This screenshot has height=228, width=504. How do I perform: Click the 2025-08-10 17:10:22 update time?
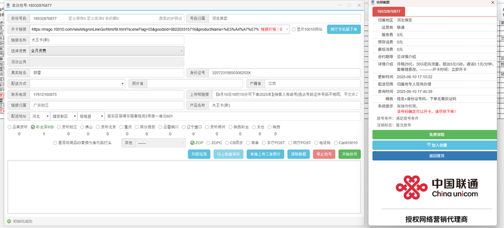415,77
